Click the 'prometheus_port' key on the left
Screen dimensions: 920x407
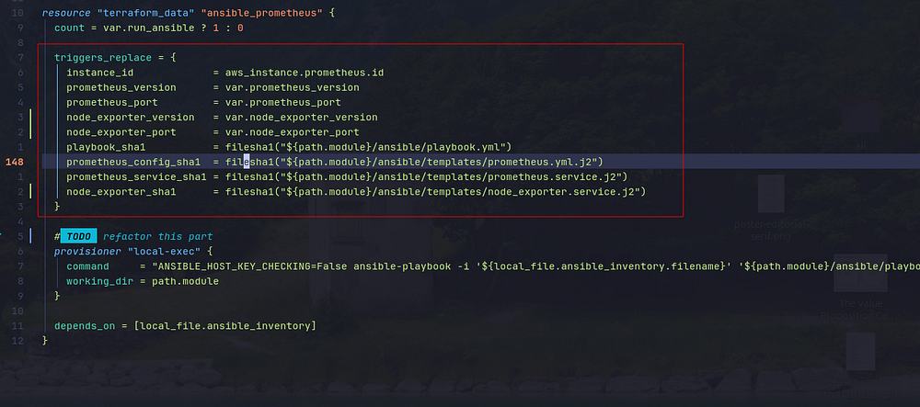click(112, 103)
